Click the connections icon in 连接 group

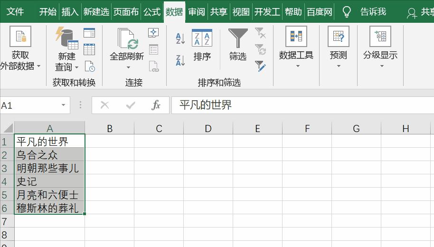pos(153,33)
